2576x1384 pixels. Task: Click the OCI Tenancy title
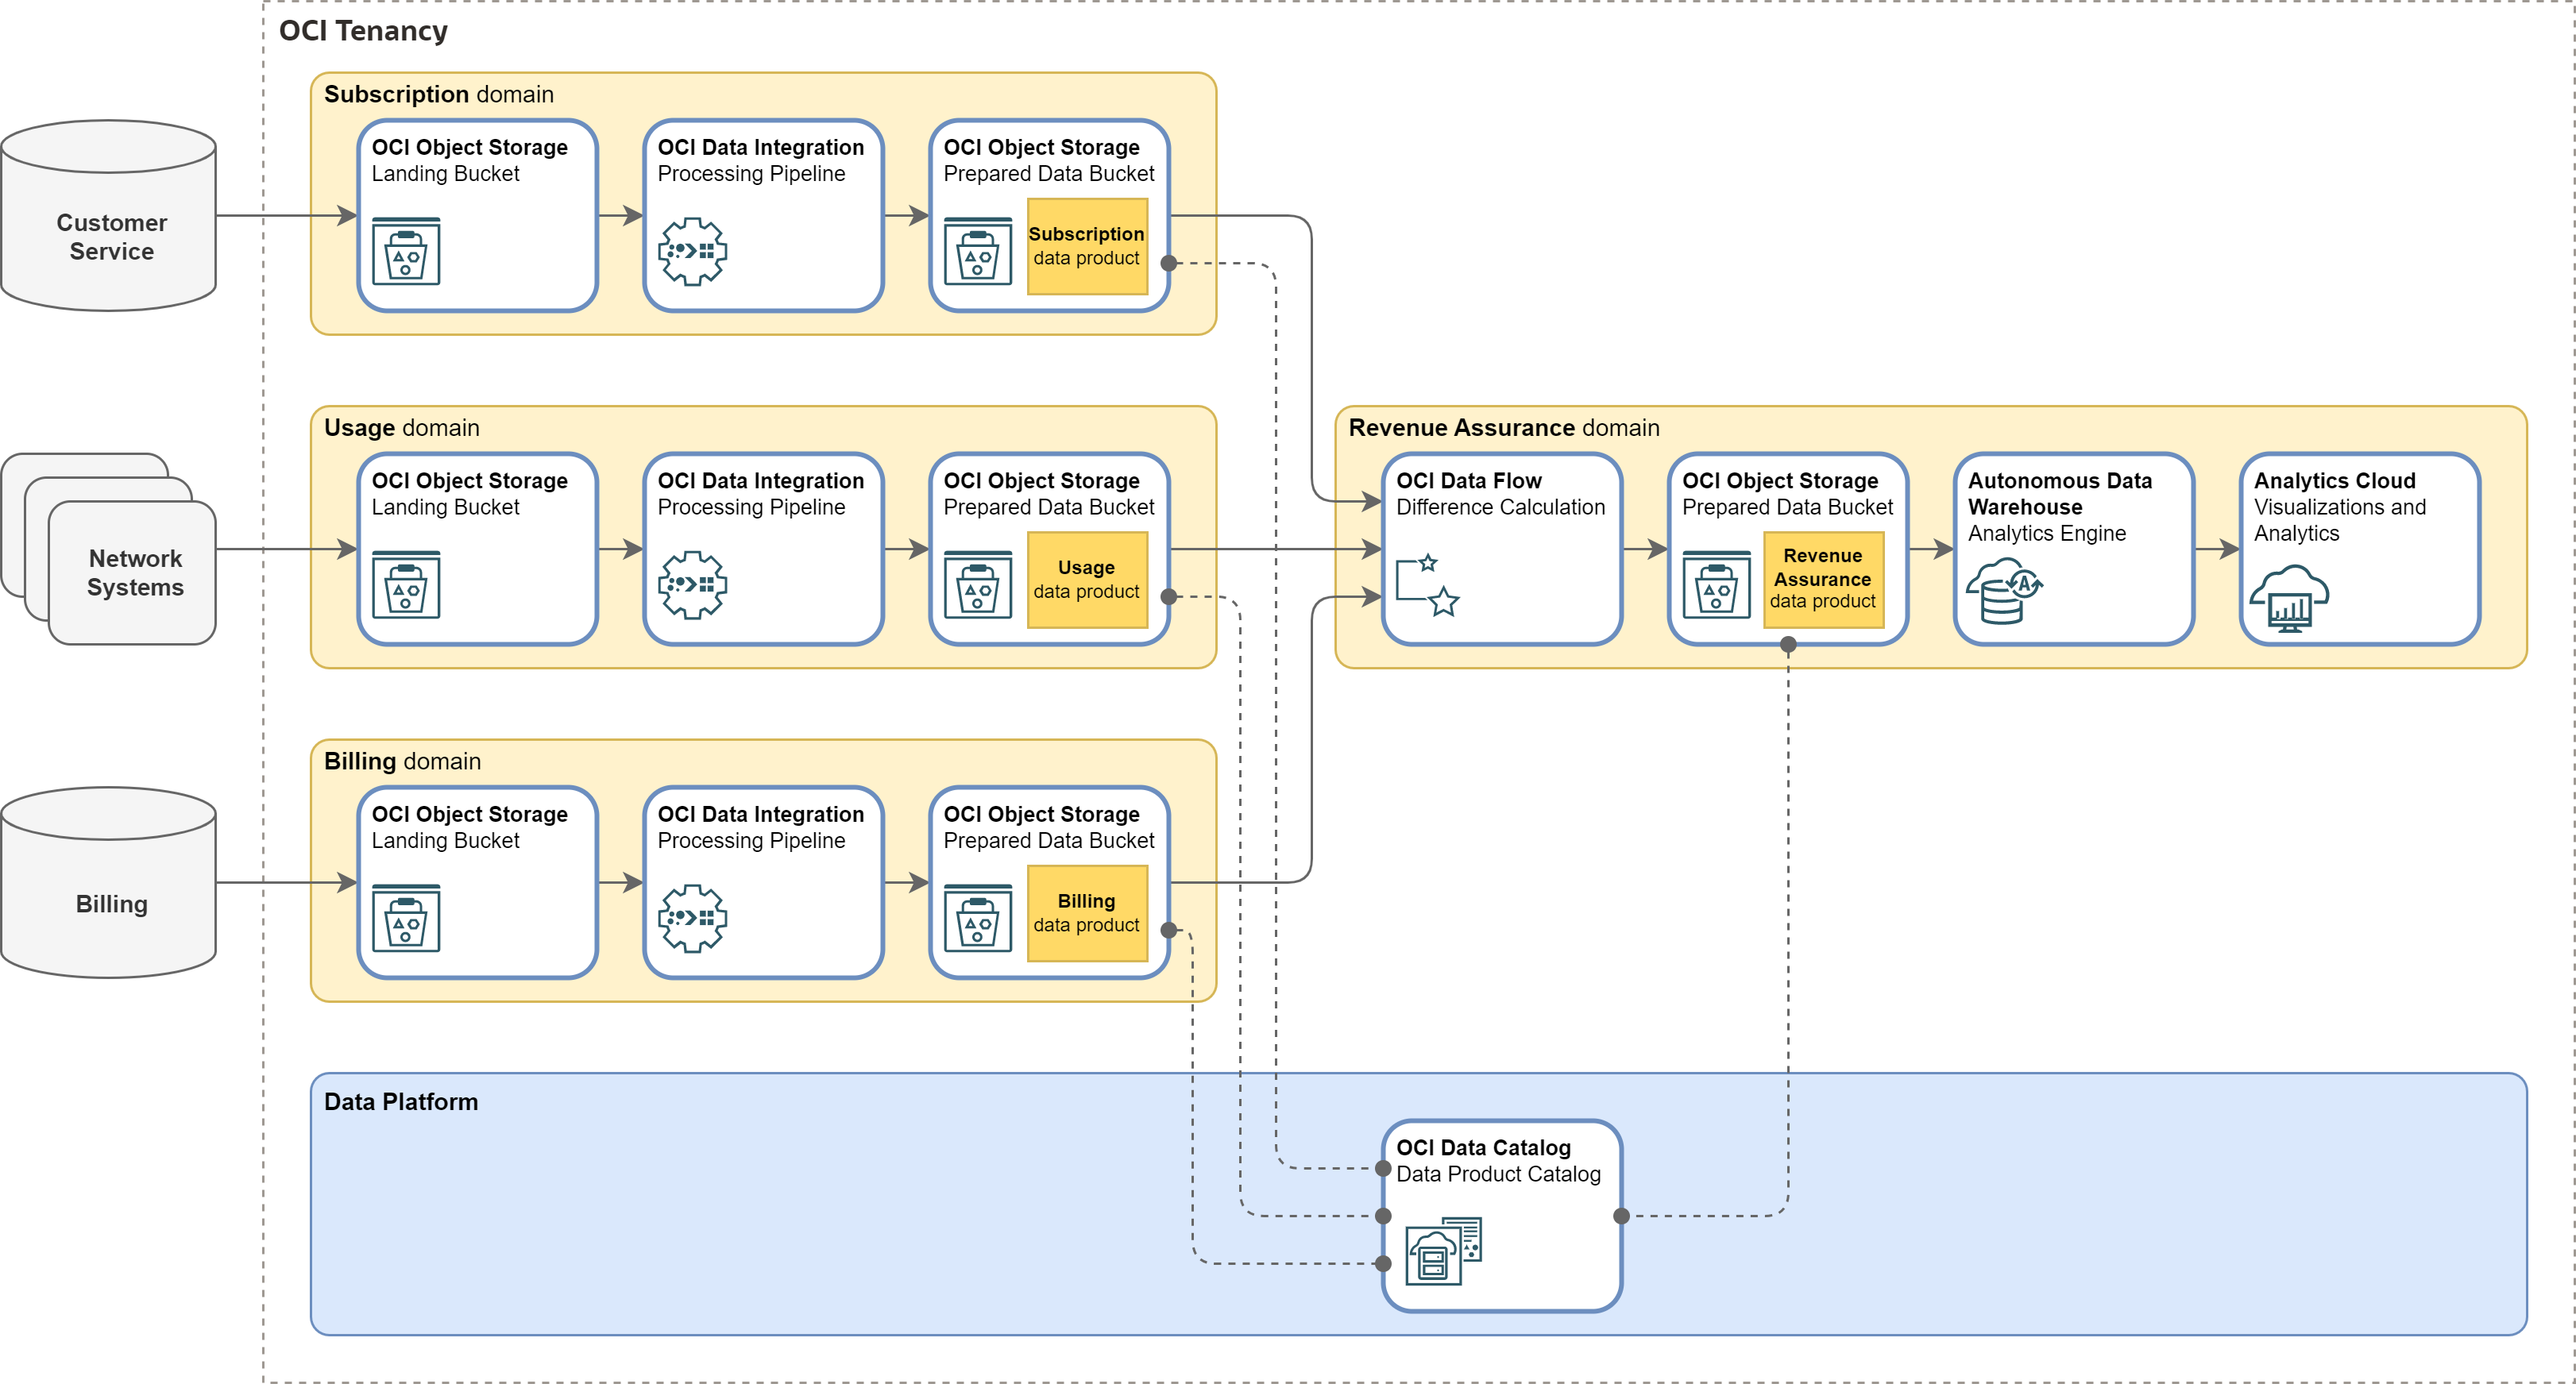(x=363, y=31)
